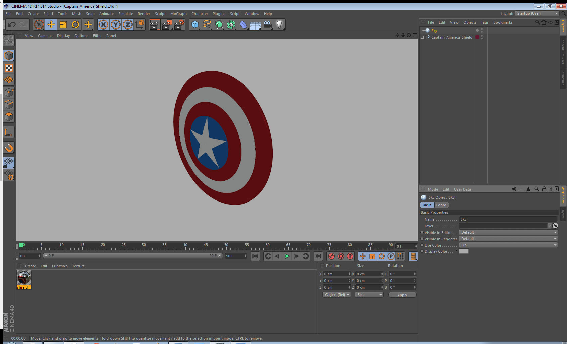
Task: Open the Mesh menu
Action: [x=77, y=14]
